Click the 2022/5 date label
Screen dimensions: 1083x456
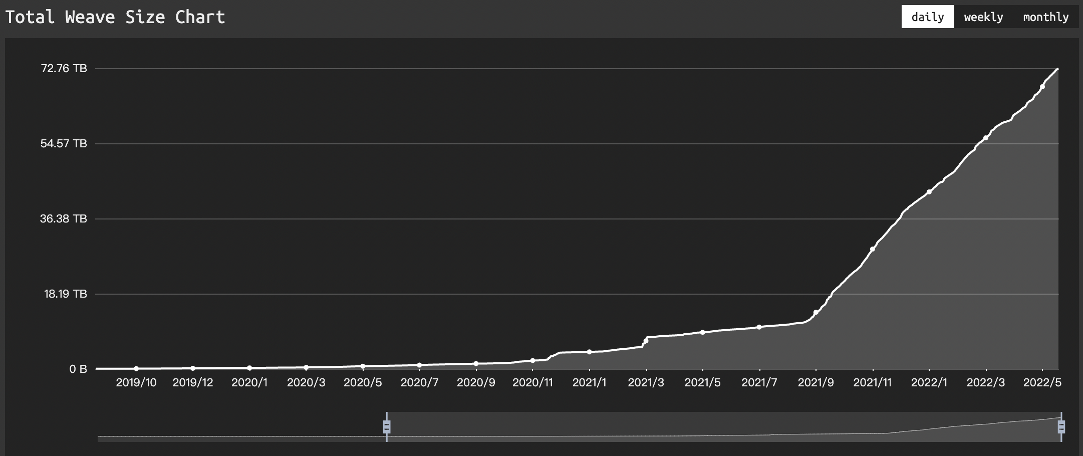pyautogui.click(x=1042, y=383)
